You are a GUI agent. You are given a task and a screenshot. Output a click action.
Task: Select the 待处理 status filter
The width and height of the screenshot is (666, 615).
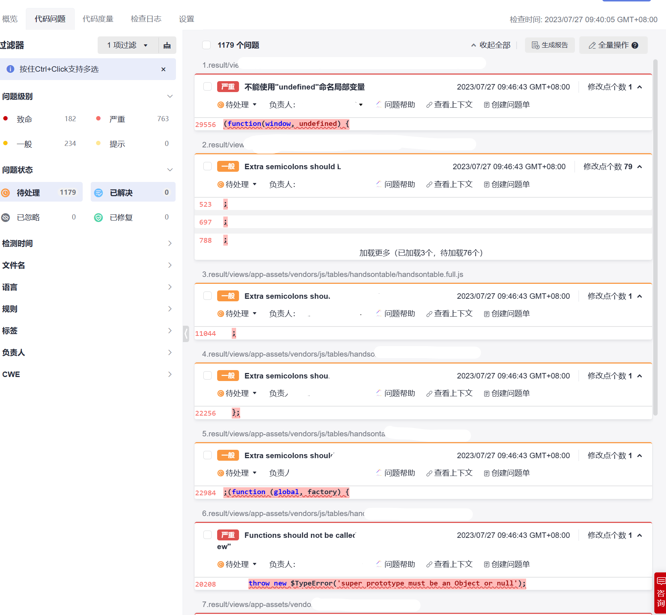(x=41, y=192)
